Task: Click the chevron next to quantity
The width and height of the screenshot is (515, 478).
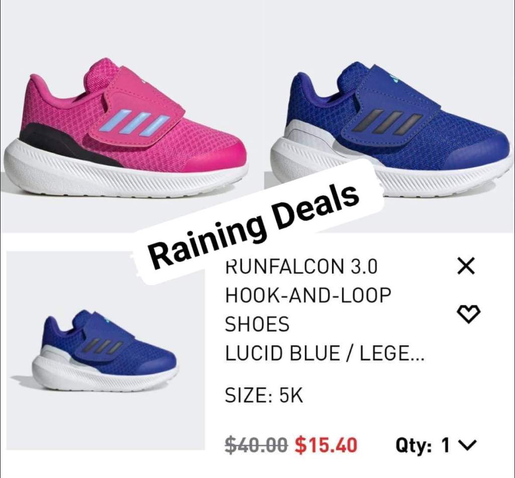Action: click(468, 446)
